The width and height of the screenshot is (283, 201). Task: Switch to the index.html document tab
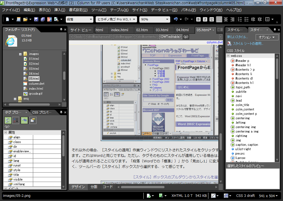[119, 30]
